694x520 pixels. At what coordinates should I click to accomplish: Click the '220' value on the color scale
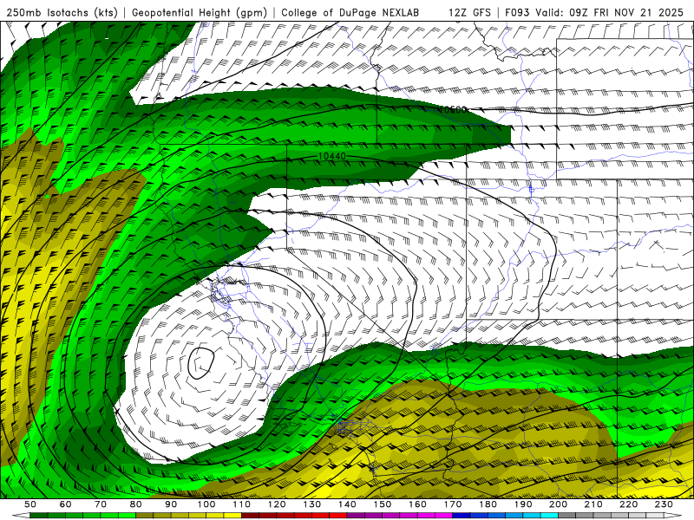coord(628,504)
